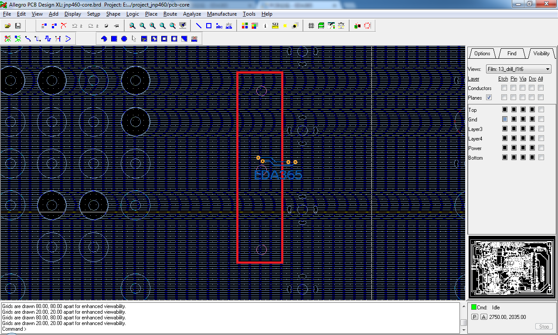
Task: Click the Save floppy disk icon
Action: [18, 26]
